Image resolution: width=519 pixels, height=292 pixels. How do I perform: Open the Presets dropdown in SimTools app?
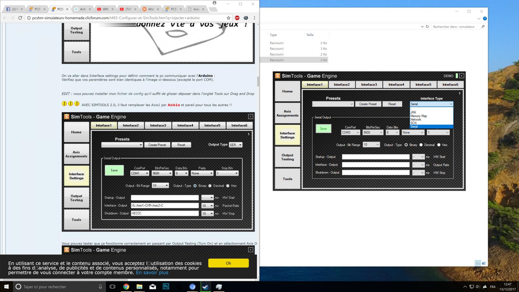click(x=333, y=104)
